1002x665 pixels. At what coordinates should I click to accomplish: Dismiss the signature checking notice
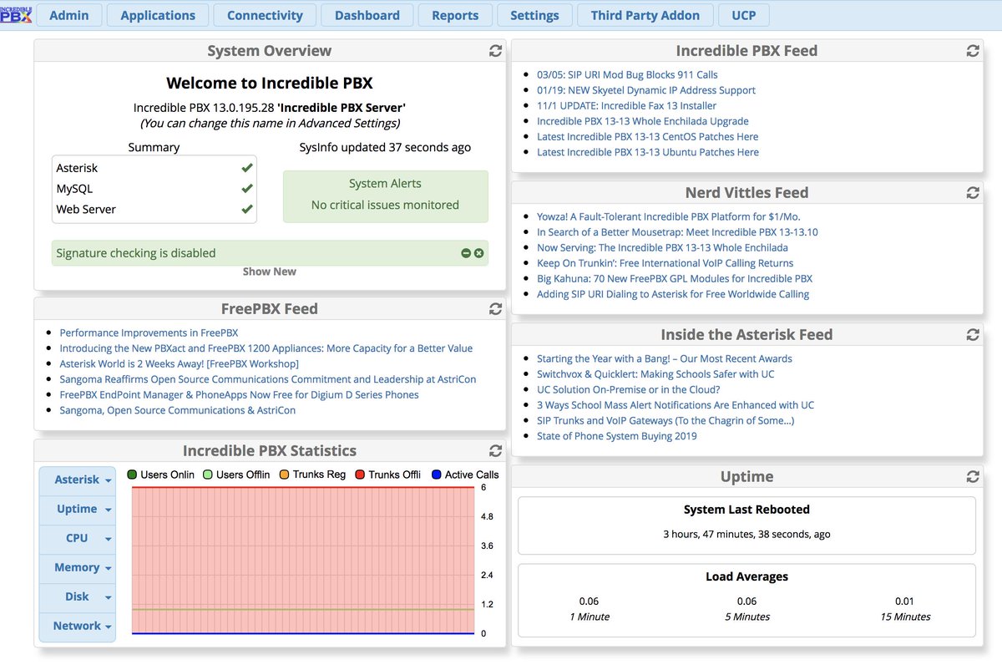pyautogui.click(x=479, y=253)
